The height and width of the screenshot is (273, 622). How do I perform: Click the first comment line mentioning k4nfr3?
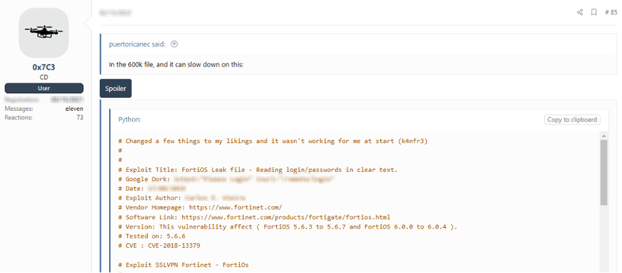pos(273,141)
